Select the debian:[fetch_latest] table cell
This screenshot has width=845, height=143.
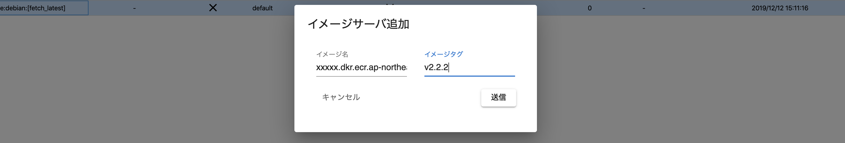(x=44, y=8)
